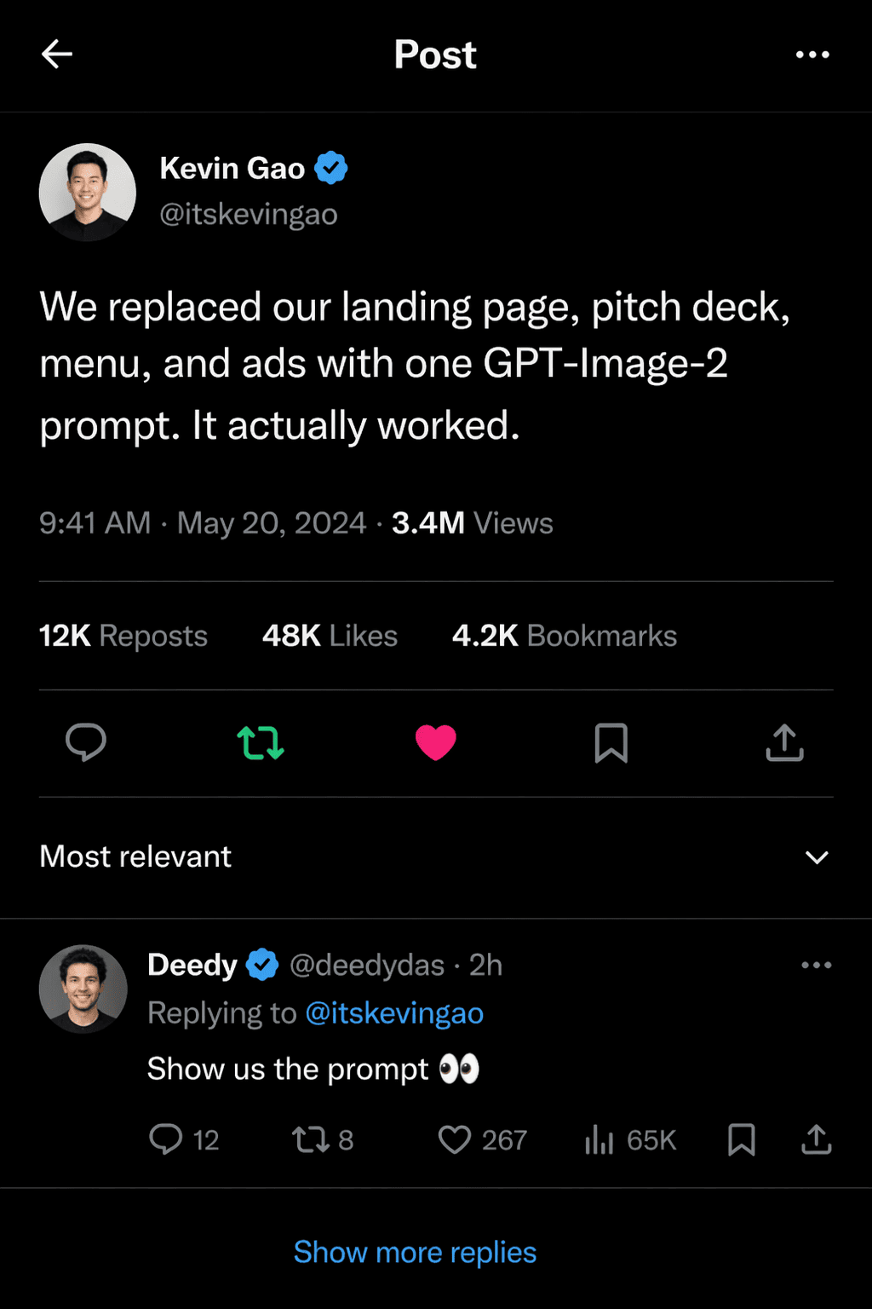Share Deedy's reply using the share icon
This screenshot has height=1309, width=872.
coord(816,1139)
